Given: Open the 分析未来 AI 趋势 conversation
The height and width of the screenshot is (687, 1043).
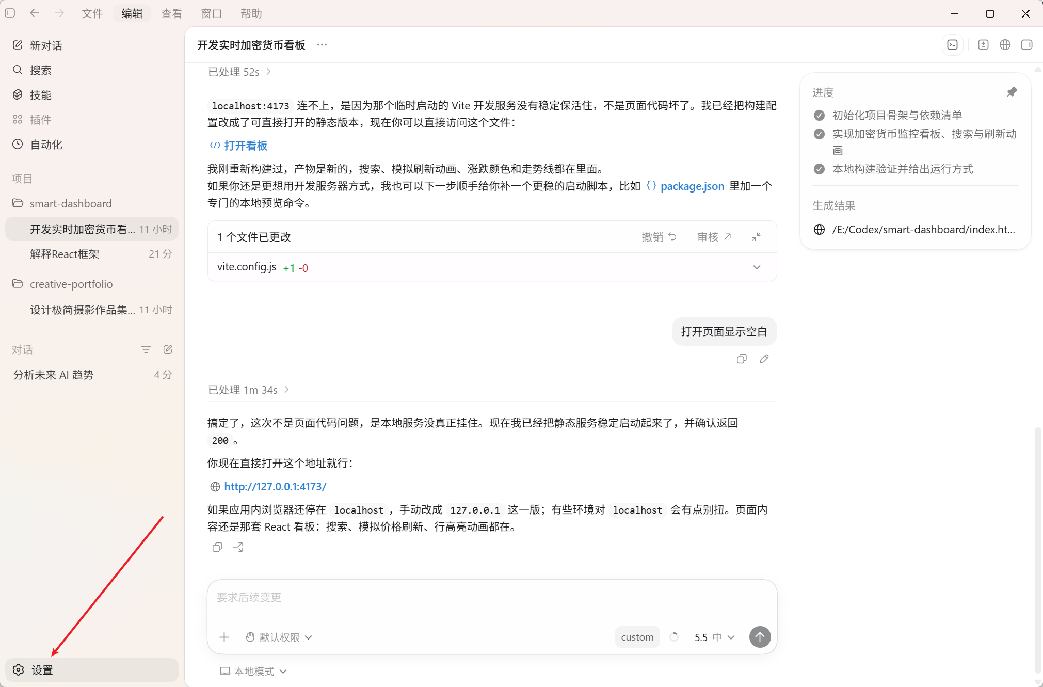Looking at the screenshot, I should 92,375.
